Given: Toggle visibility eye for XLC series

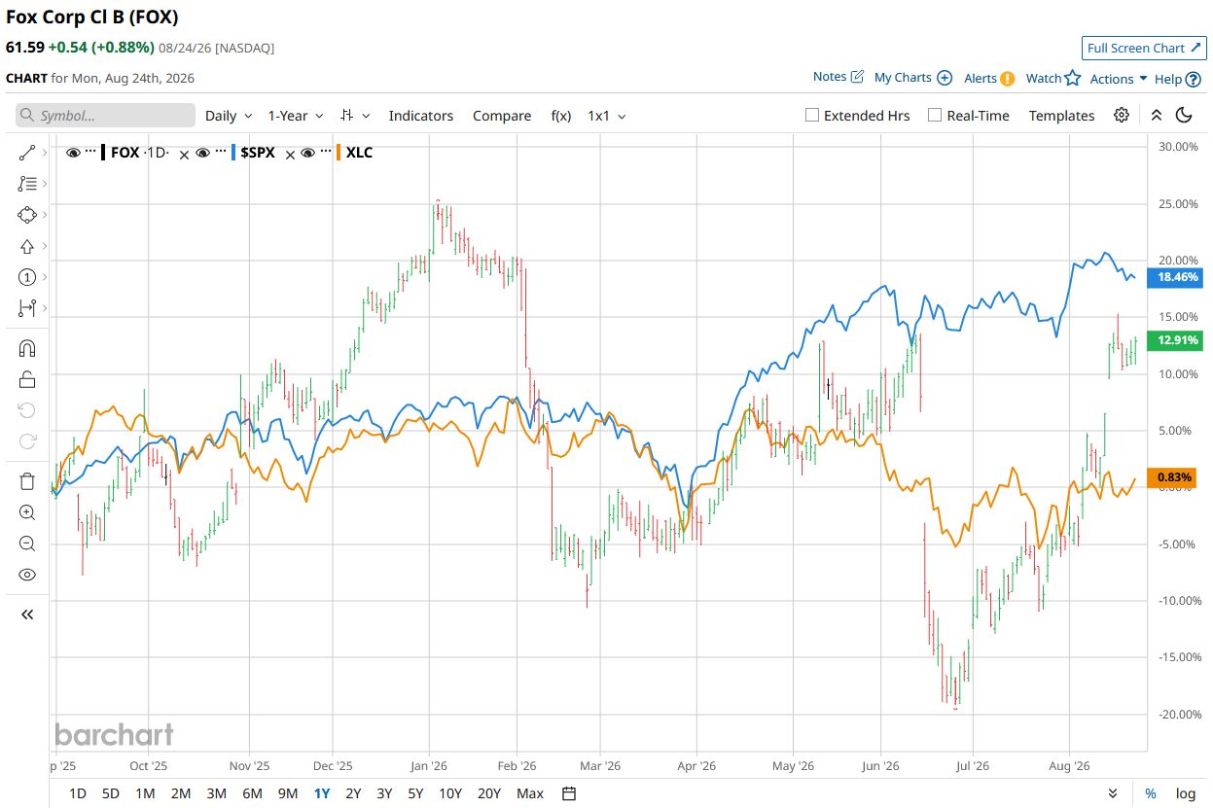Looking at the screenshot, I should coord(307,153).
